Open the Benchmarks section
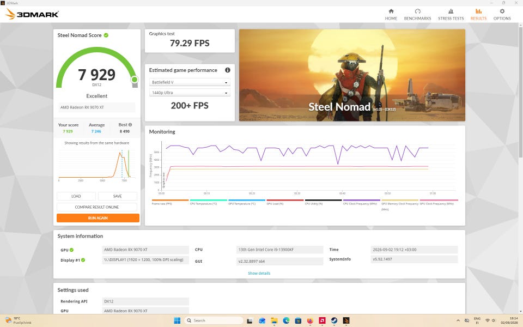 pyautogui.click(x=417, y=14)
